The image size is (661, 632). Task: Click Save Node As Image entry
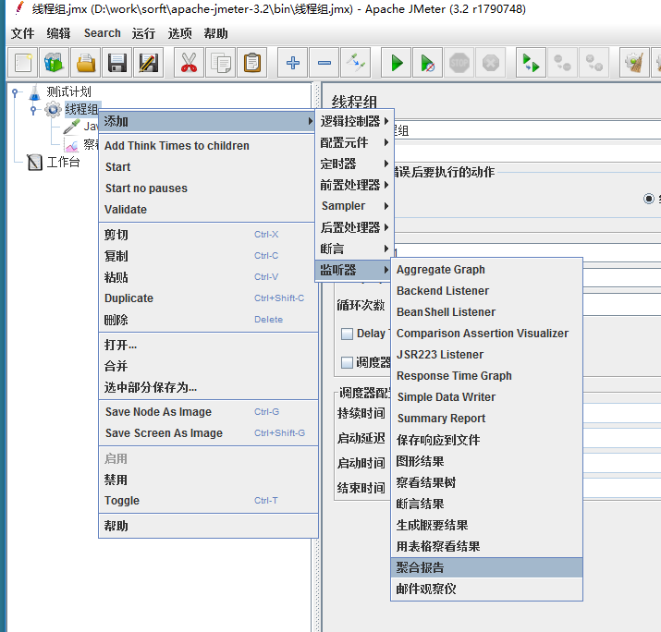pos(208,412)
